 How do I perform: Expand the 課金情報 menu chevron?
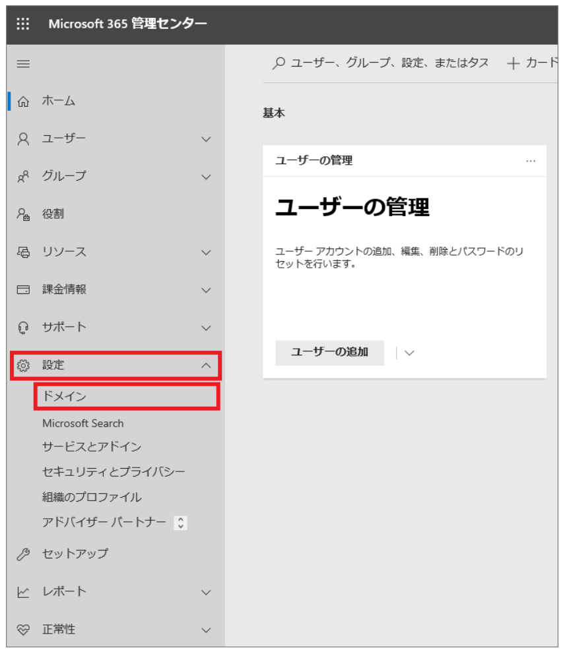click(x=206, y=290)
